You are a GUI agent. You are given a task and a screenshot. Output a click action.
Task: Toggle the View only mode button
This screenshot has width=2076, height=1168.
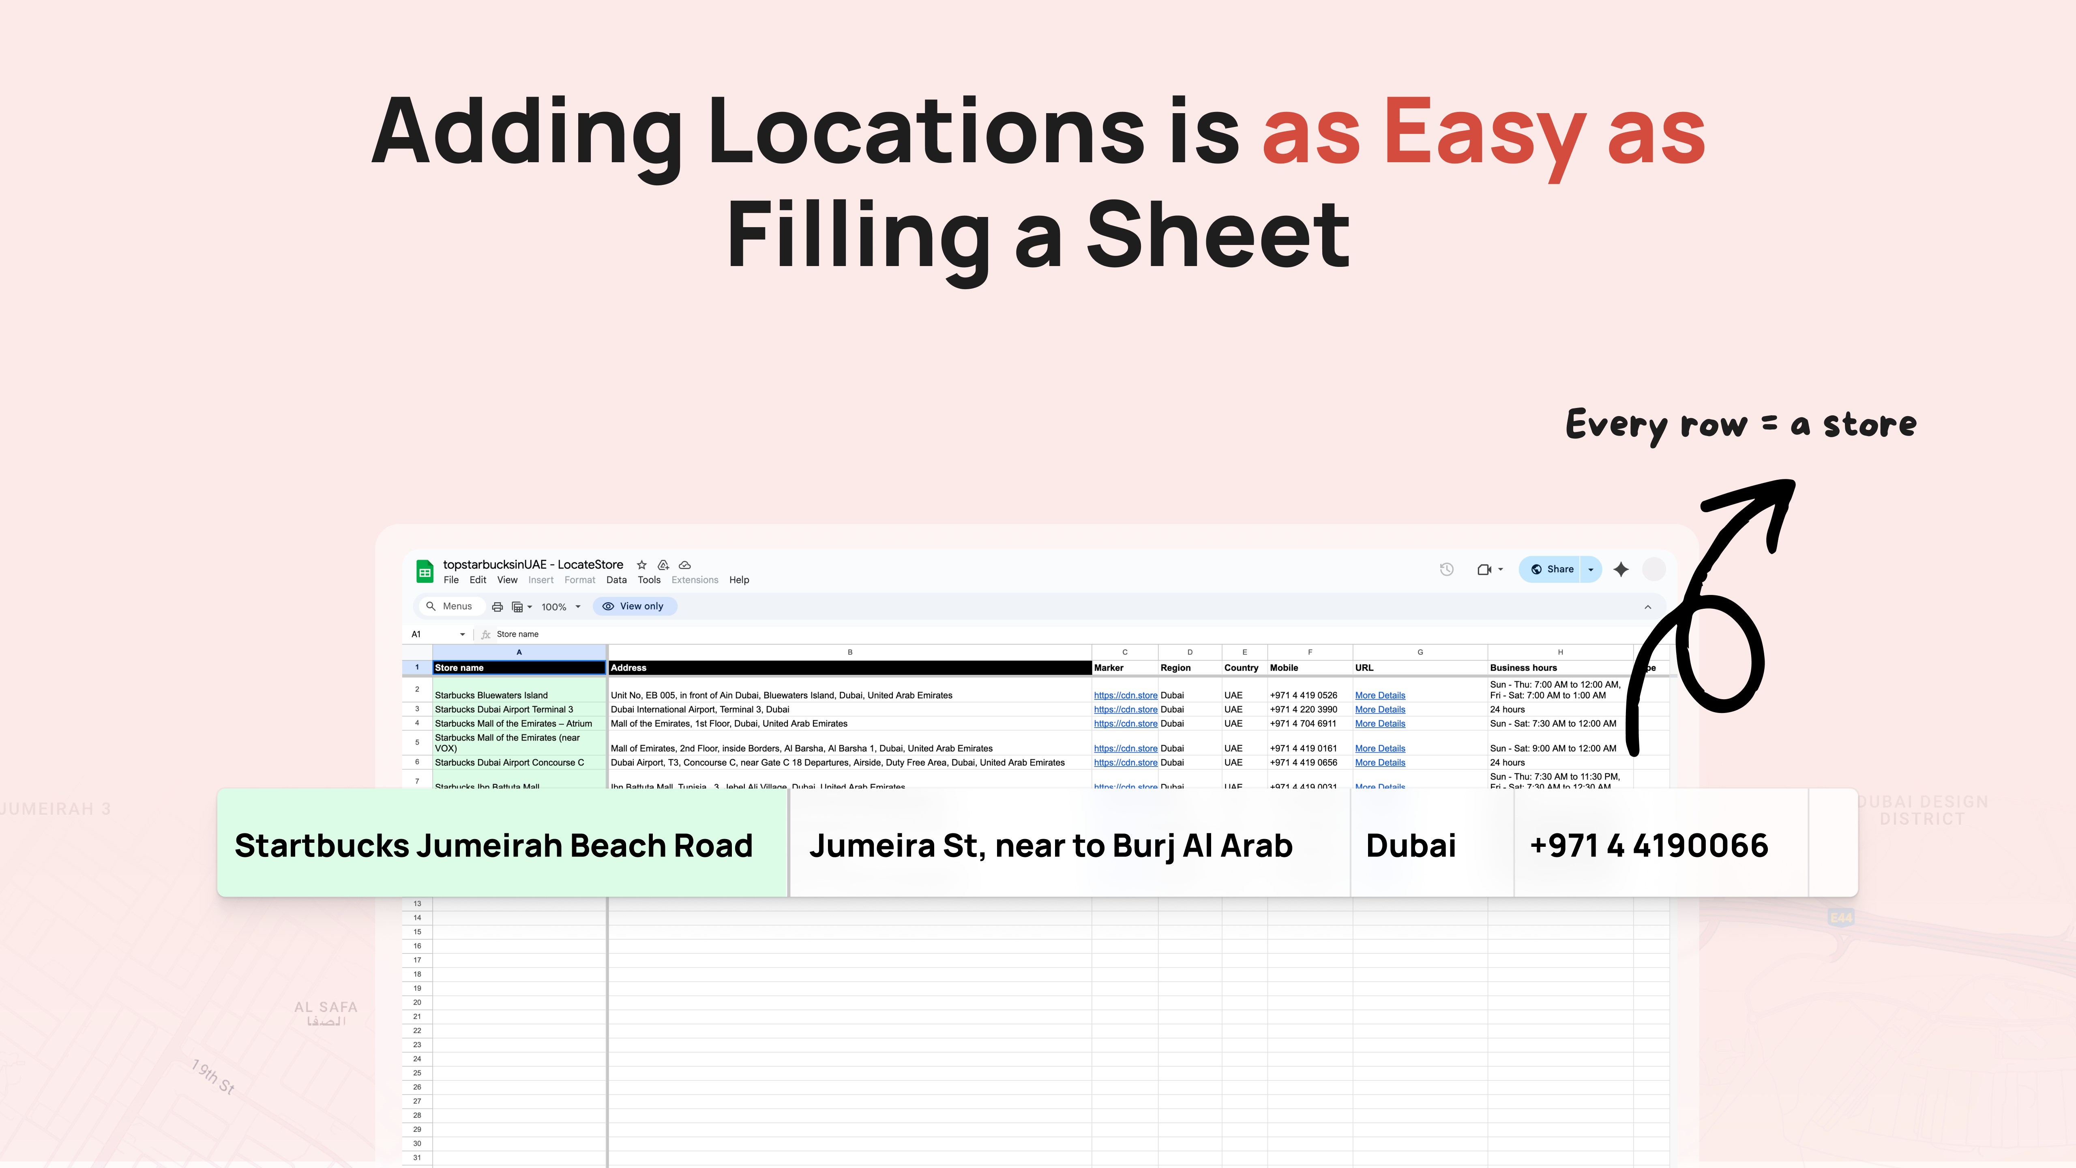coord(634,606)
